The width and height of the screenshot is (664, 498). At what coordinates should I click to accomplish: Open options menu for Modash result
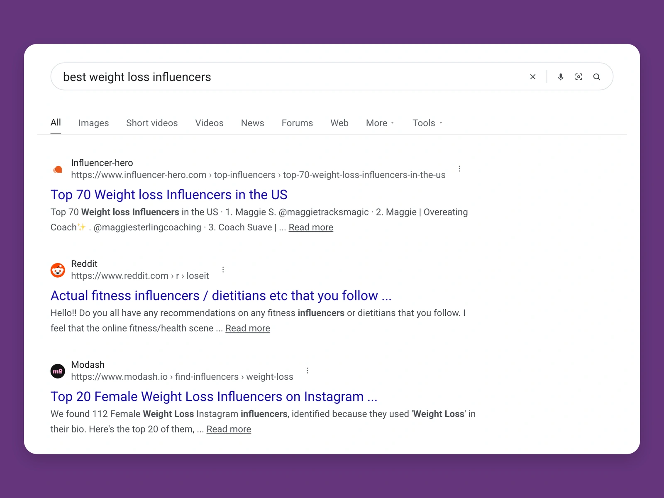pyautogui.click(x=308, y=370)
